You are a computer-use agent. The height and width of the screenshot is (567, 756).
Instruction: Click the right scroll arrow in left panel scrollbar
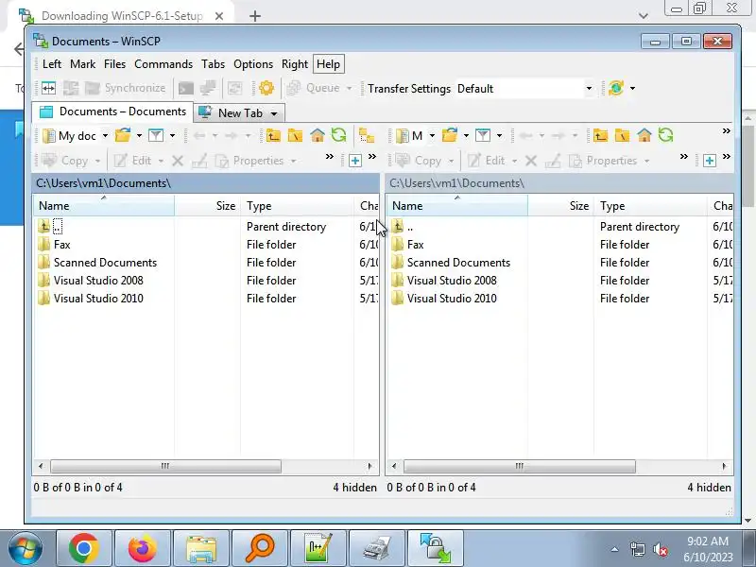click(x=369, y=466)
